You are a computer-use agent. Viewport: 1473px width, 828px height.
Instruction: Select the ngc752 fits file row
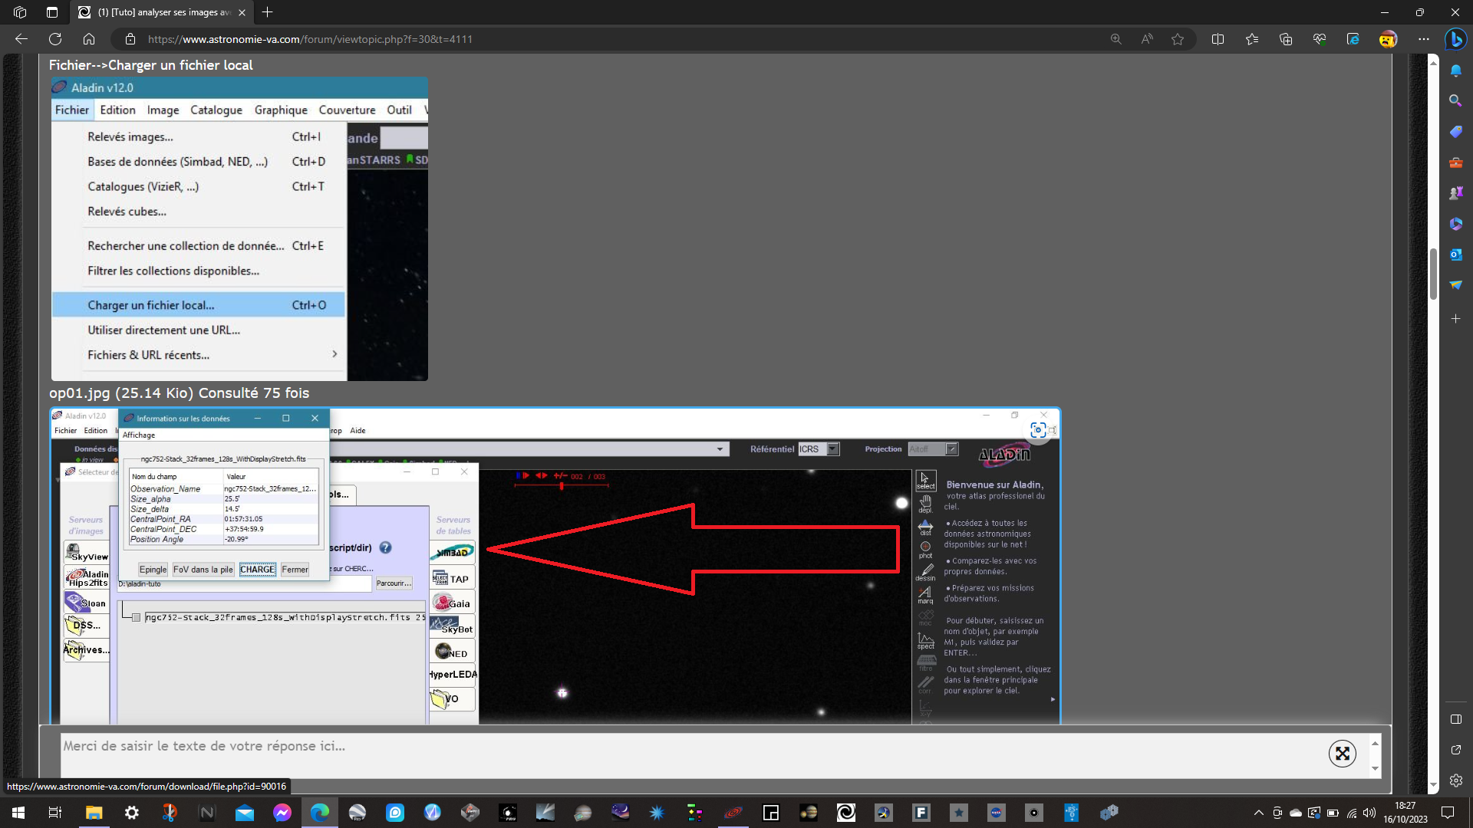pos(285,617)
